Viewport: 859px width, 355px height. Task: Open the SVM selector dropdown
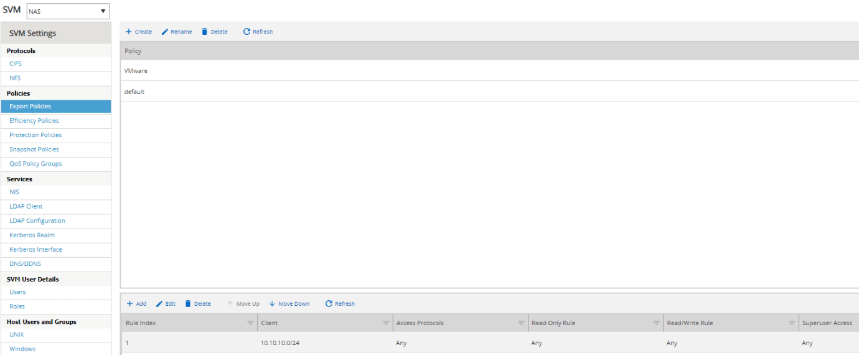pyautogui.click(x=103, y=11)
